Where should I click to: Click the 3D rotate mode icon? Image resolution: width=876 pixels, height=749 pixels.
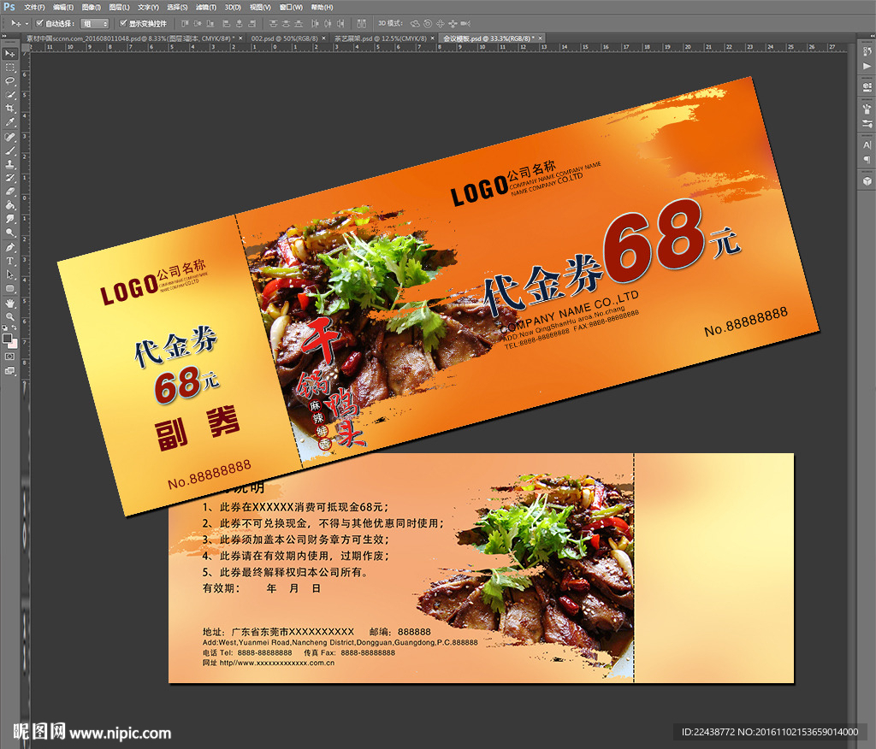tap(415, 23)
